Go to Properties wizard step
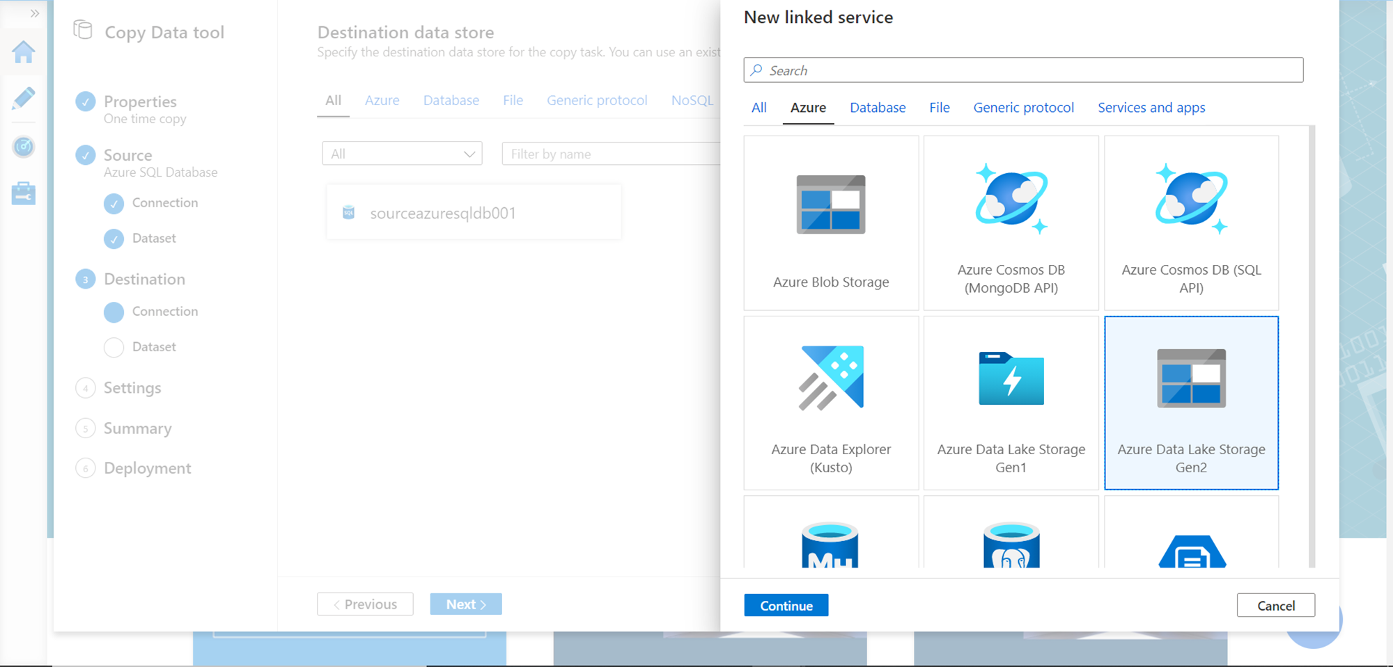The image size is (1393, 667). click(x=140, y=102)
